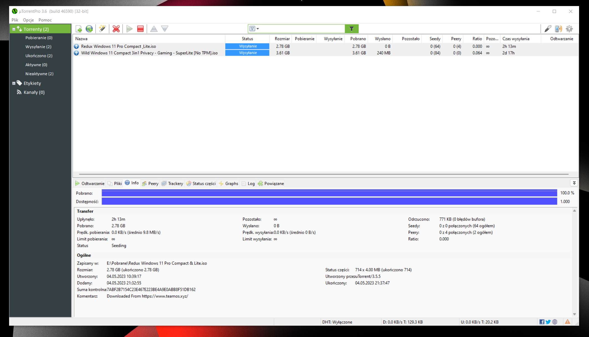Move torrent down the queue arrow
The width and height of the screenshot is (589, 337).
click(165, 29)
